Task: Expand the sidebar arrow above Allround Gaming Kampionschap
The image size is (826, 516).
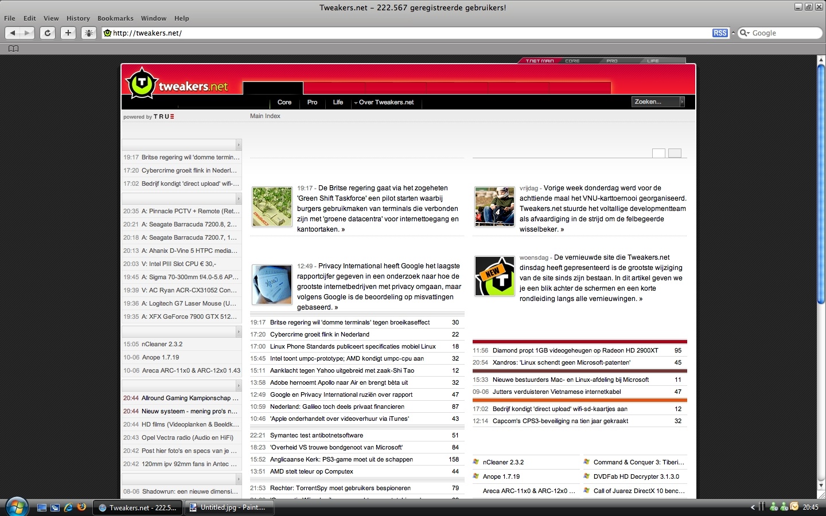Action: 239,385
